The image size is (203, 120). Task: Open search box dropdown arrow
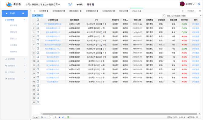pyautogui.click(x=201, y=15)
